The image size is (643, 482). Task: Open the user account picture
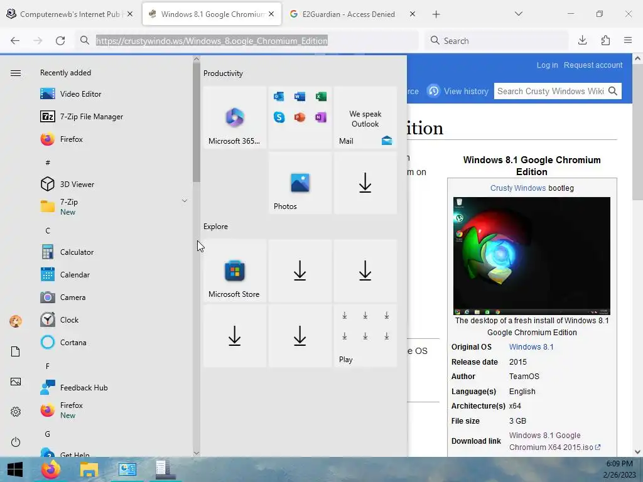16,321
